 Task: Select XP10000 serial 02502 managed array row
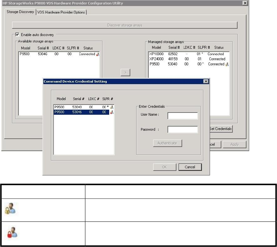coord(188,54)
